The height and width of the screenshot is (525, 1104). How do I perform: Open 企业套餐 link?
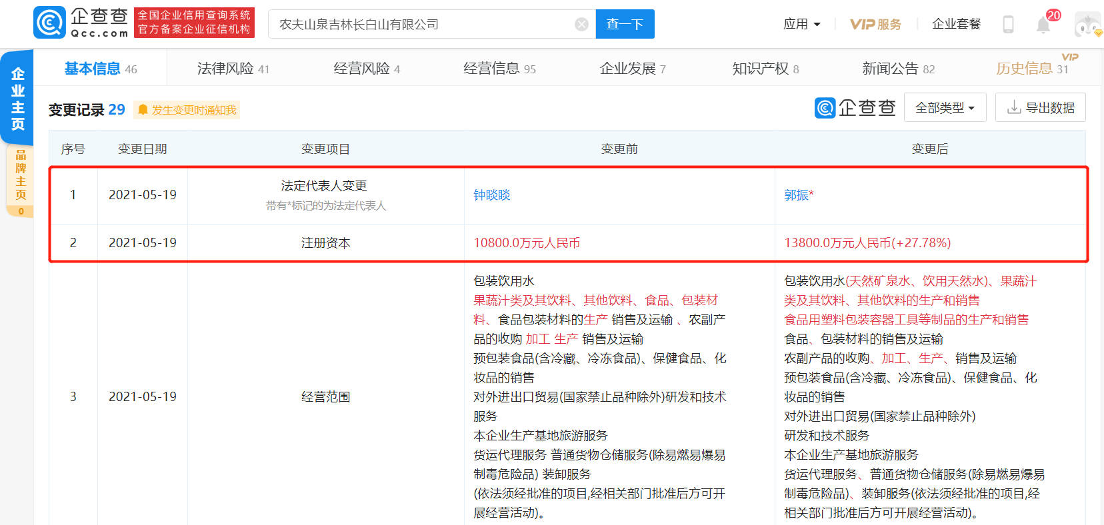click(956, 24)
